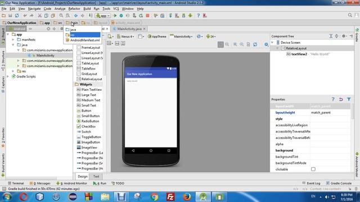Viewport: 360px width, 202px height.
Task: Collapse the Device Screen tree node
Action: click(272, 43)
